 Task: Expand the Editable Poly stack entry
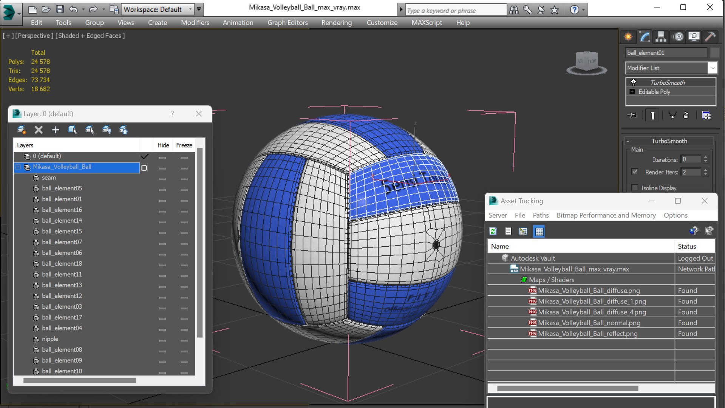632,92
